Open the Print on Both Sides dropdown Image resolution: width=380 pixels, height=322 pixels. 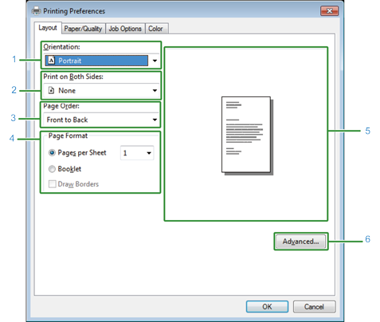[x=101, y=90]
